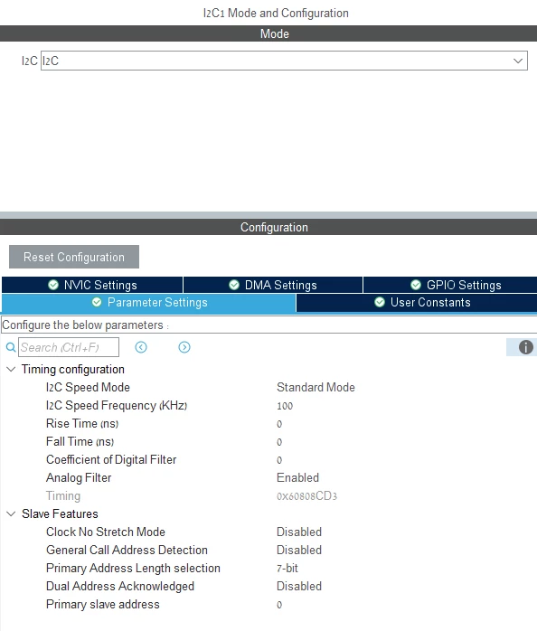Click Primary Address Length selection label
This screenshot has height=631, width=537.
click(133, 569)
